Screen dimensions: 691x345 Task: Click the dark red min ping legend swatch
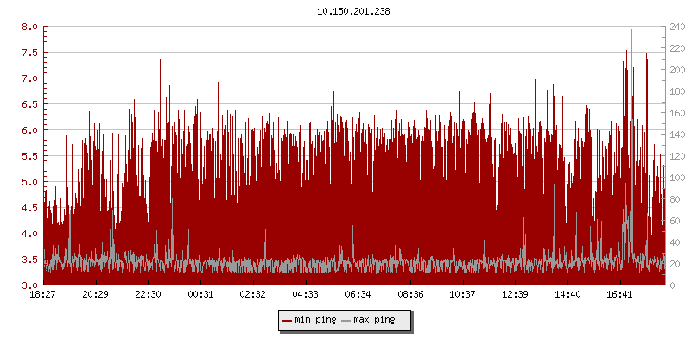[x=287, y=321]
